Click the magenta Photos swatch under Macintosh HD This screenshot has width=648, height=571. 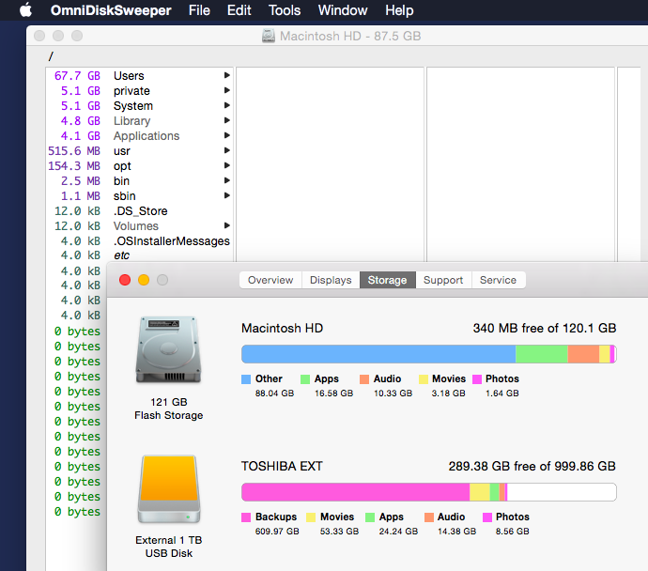[477, 379]
